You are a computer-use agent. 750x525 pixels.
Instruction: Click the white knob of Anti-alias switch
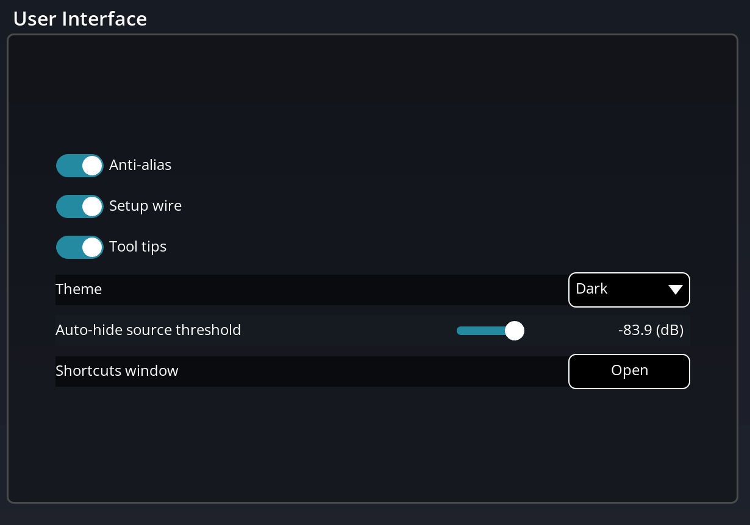(92, 166)
